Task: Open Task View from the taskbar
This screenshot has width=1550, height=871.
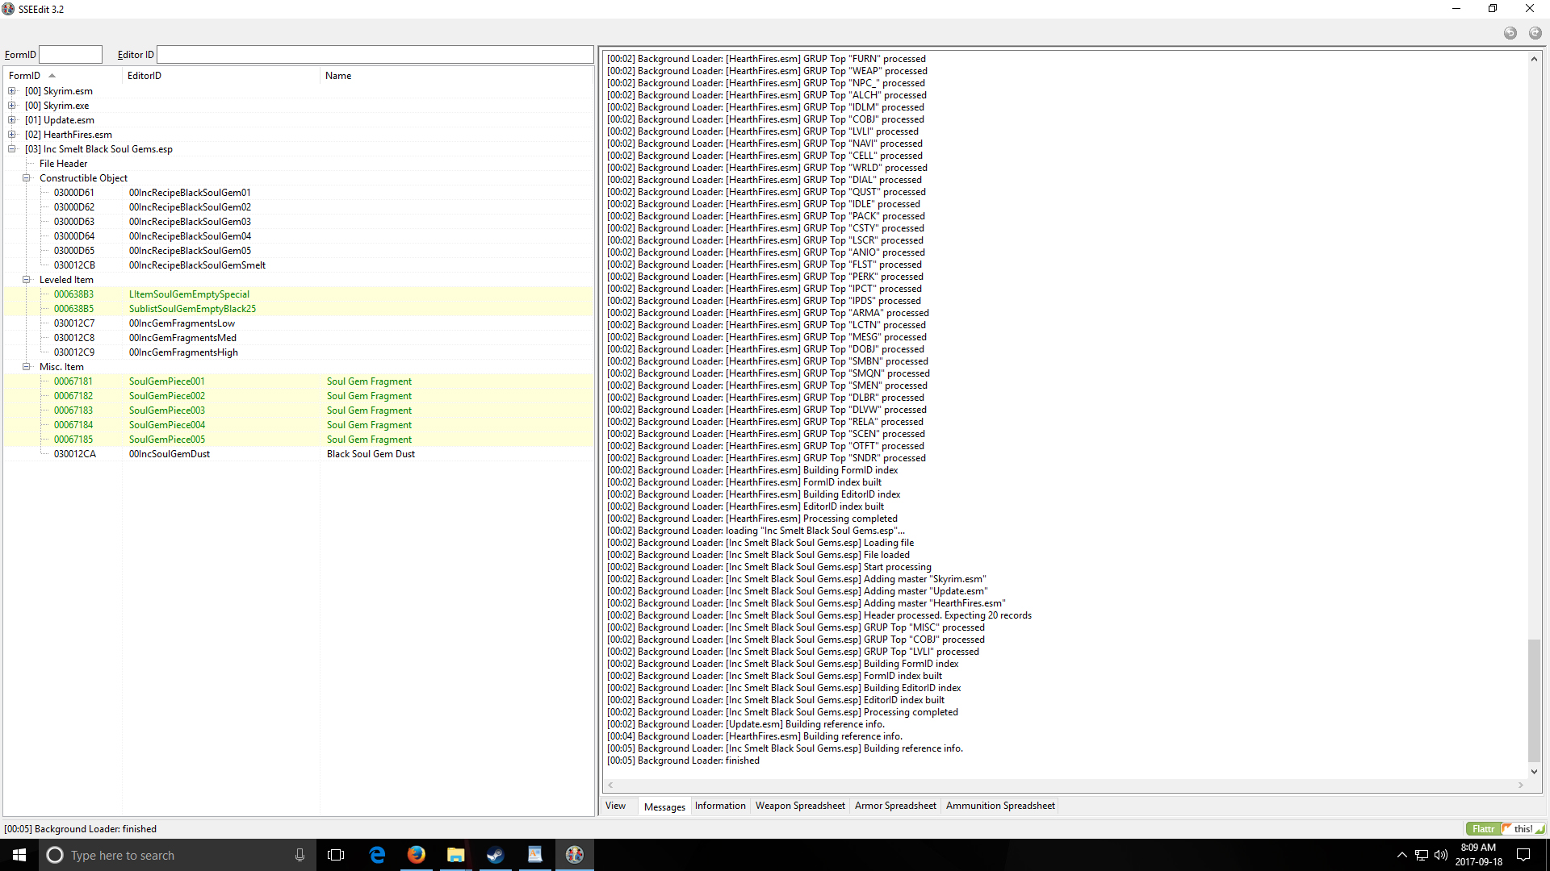Action: [x=336, y=855]
